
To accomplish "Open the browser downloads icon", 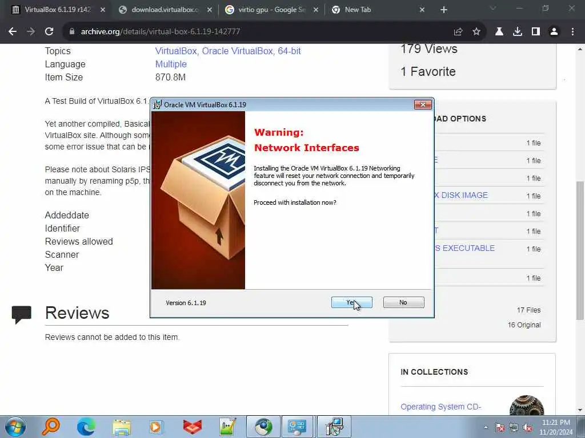I will 518,32.
